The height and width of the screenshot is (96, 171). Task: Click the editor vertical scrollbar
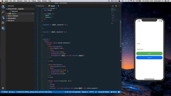pyautogui.click(x=121, y=33)
